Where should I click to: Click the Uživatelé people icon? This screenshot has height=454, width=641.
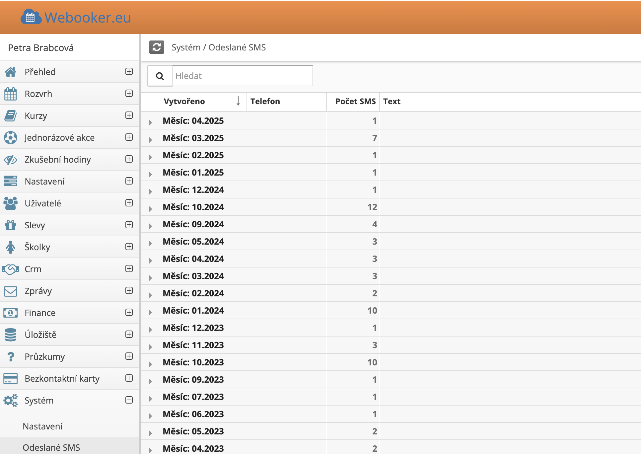point(11,203)
